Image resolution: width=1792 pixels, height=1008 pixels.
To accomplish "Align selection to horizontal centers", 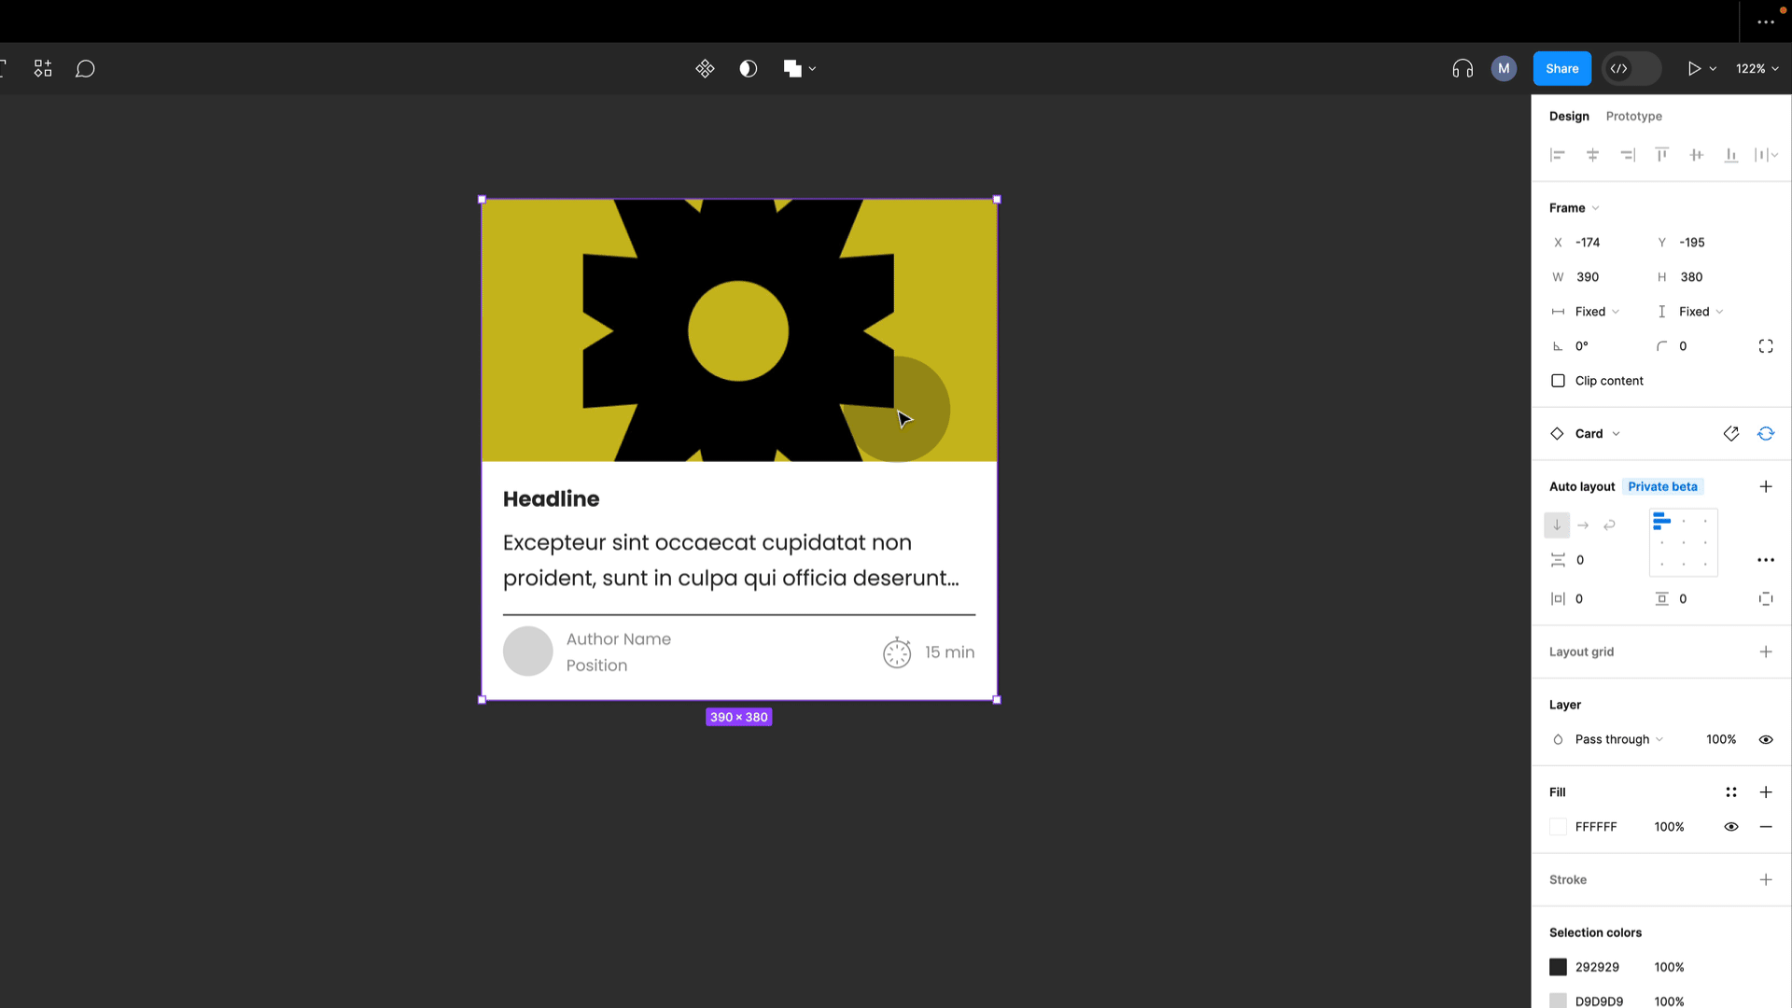I will point(1592,155).
